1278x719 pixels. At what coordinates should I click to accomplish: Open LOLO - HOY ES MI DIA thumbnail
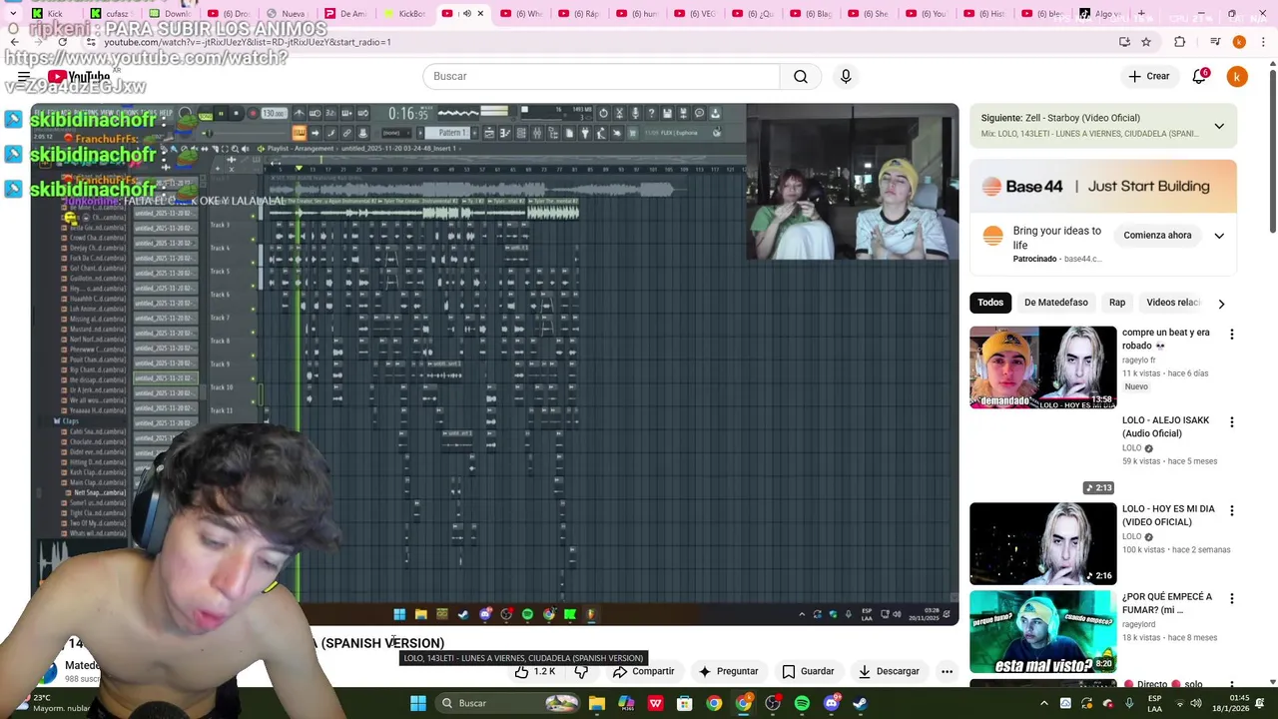pyautogui.click(x=1042, y=543)
